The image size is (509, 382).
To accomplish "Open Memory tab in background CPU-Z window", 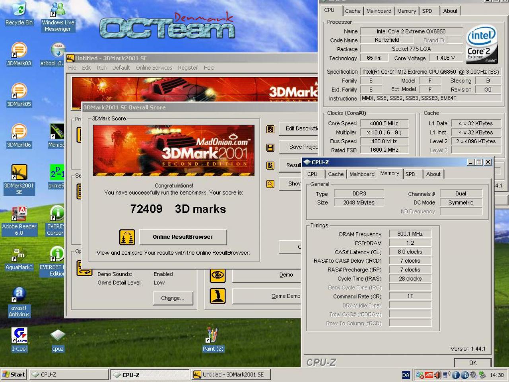I will point(406,11).
